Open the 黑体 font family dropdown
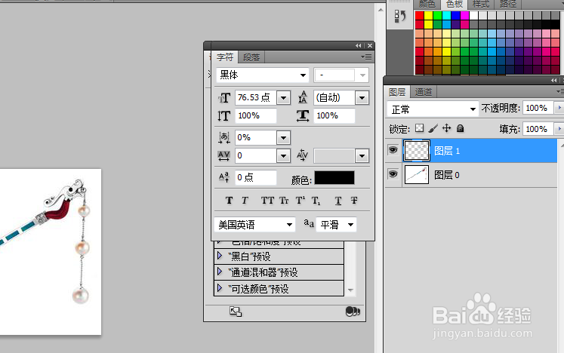This screenshot has height=353, width=564. point(304,75)
